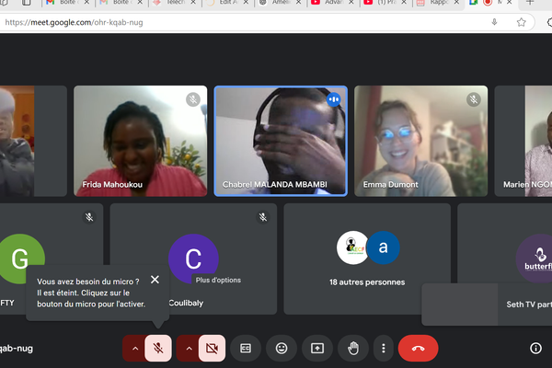Open audio settings chevron beside the microphone button
The width and height of the screenshot is (552, 368).
point(135,349)
